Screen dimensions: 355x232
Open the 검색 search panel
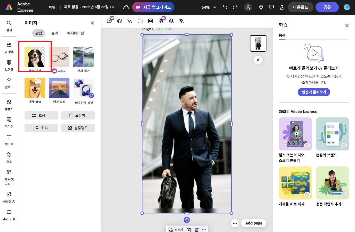(9, 26)
